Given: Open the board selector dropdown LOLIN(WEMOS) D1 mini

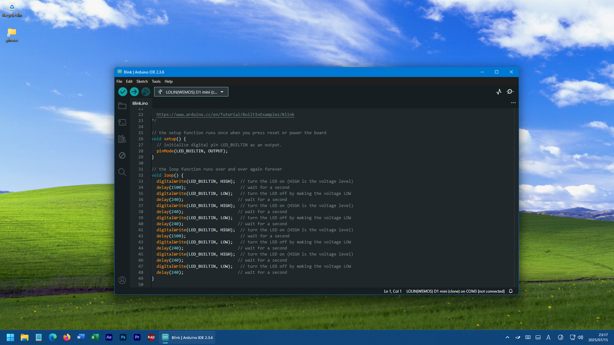Looking at the screenshot, I should click(191, 92).
